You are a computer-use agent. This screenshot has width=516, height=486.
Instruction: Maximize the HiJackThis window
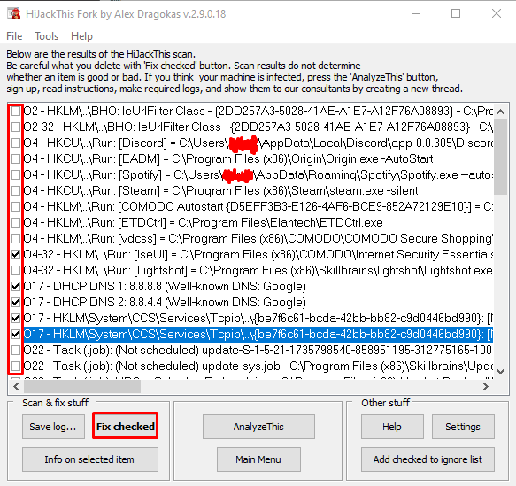456,14
